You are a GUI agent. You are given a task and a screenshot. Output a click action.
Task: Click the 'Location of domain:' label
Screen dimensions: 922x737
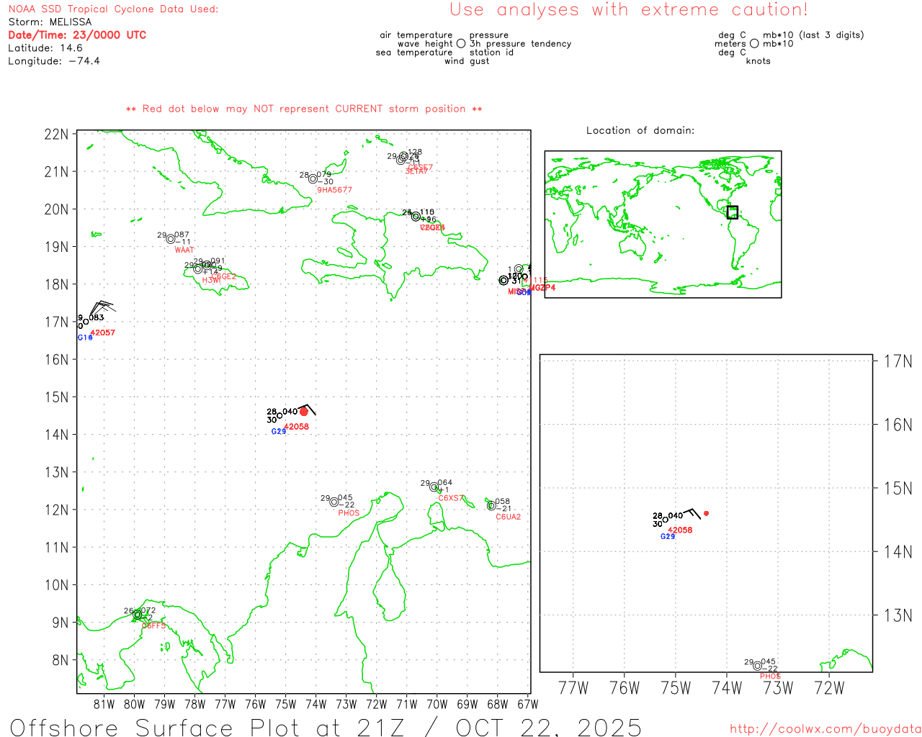[x=640, y=130]
